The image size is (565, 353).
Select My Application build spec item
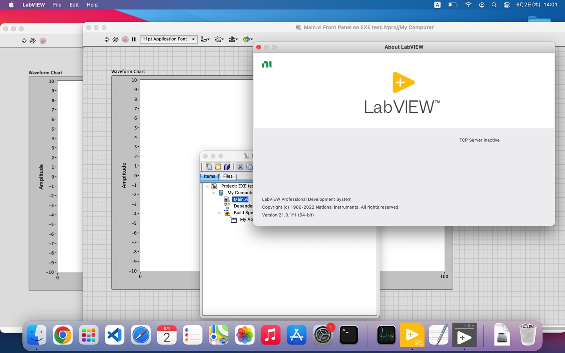[246, 220]
